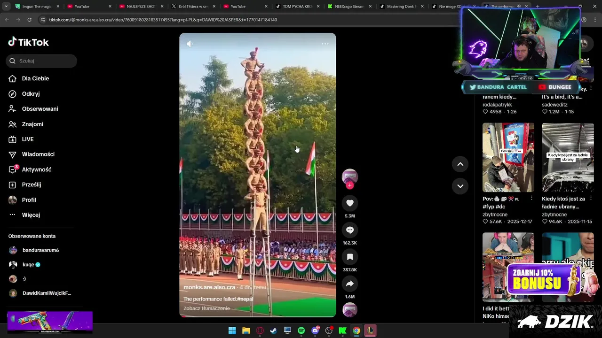Open Windows Start menu
The height and width of the screenshot is (338, 602).
232,330
